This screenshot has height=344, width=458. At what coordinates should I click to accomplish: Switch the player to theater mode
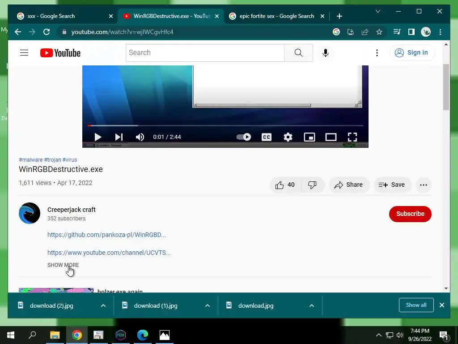(x=331, y=137)
